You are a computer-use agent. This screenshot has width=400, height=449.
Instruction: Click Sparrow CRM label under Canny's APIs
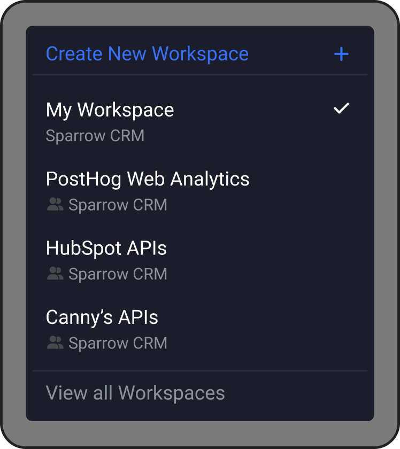(118, 343)
